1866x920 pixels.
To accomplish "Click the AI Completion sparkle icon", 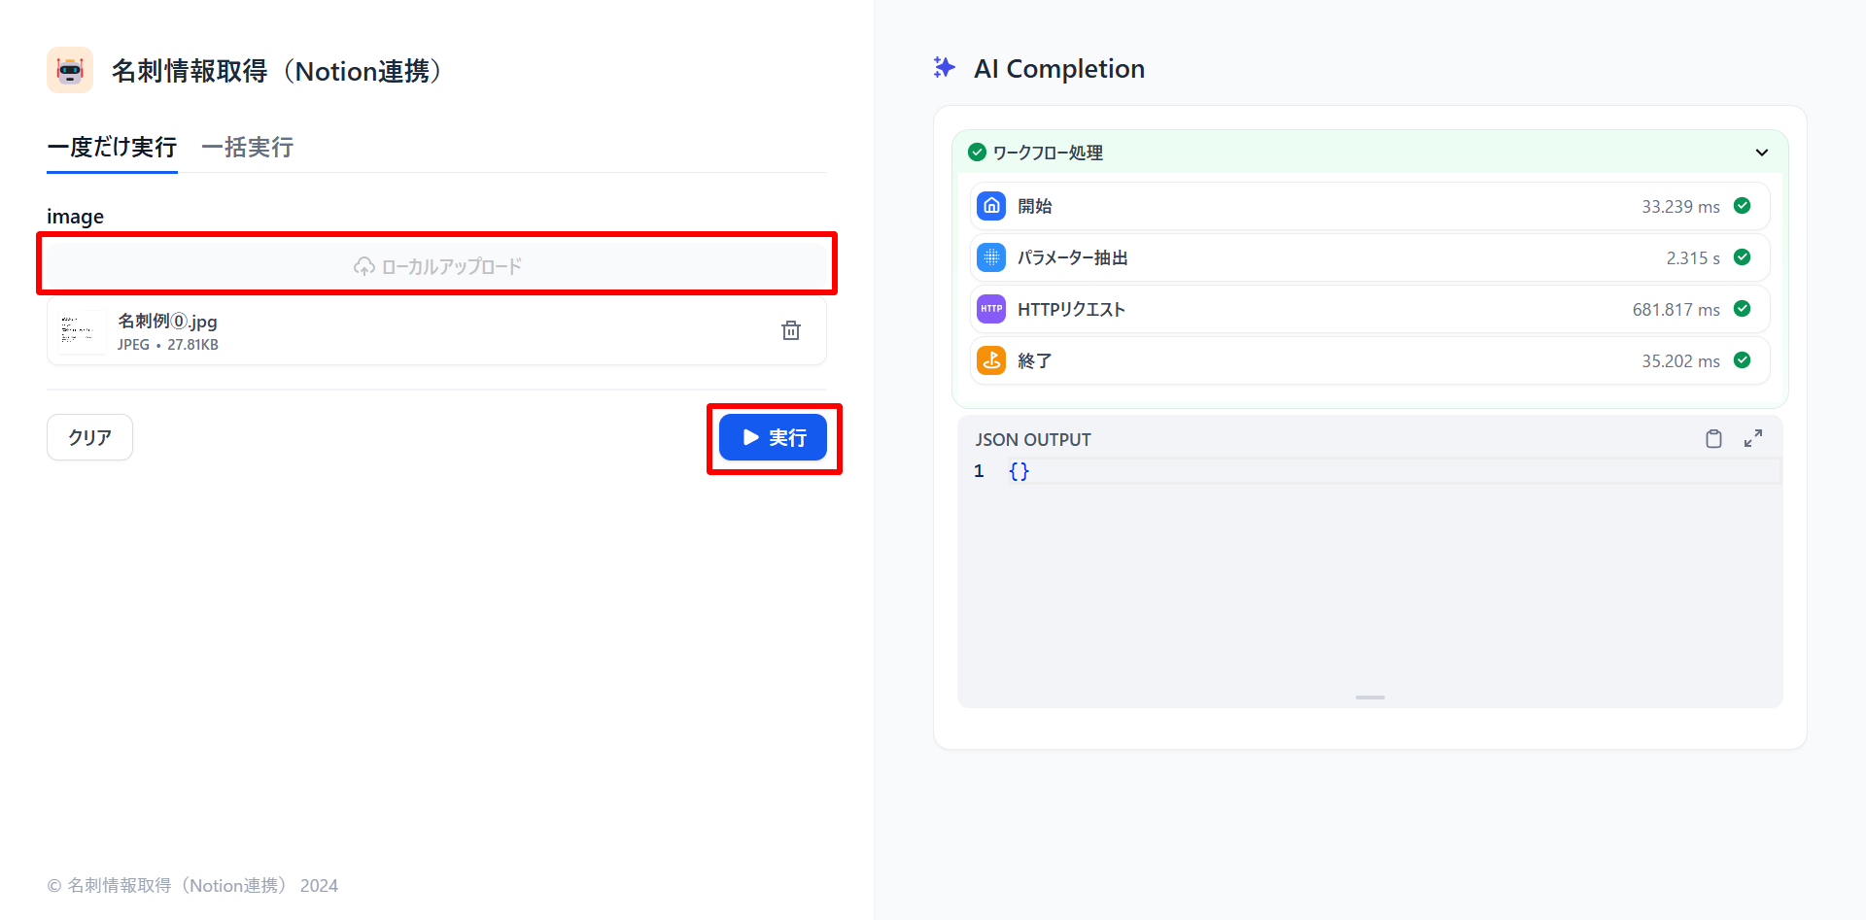I will tap(944, 68).
